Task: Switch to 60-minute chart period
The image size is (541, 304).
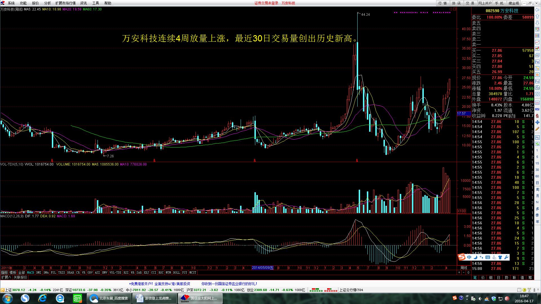Action: pos(537,176)
